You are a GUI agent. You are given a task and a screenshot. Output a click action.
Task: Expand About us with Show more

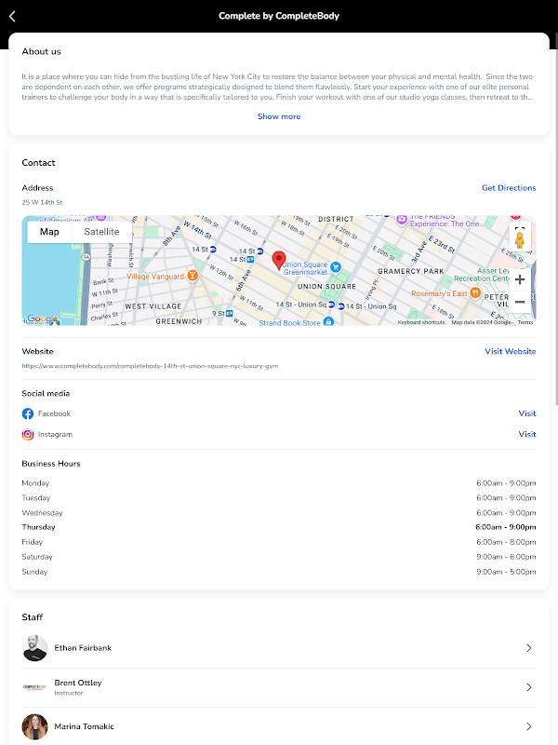(279, 116)
